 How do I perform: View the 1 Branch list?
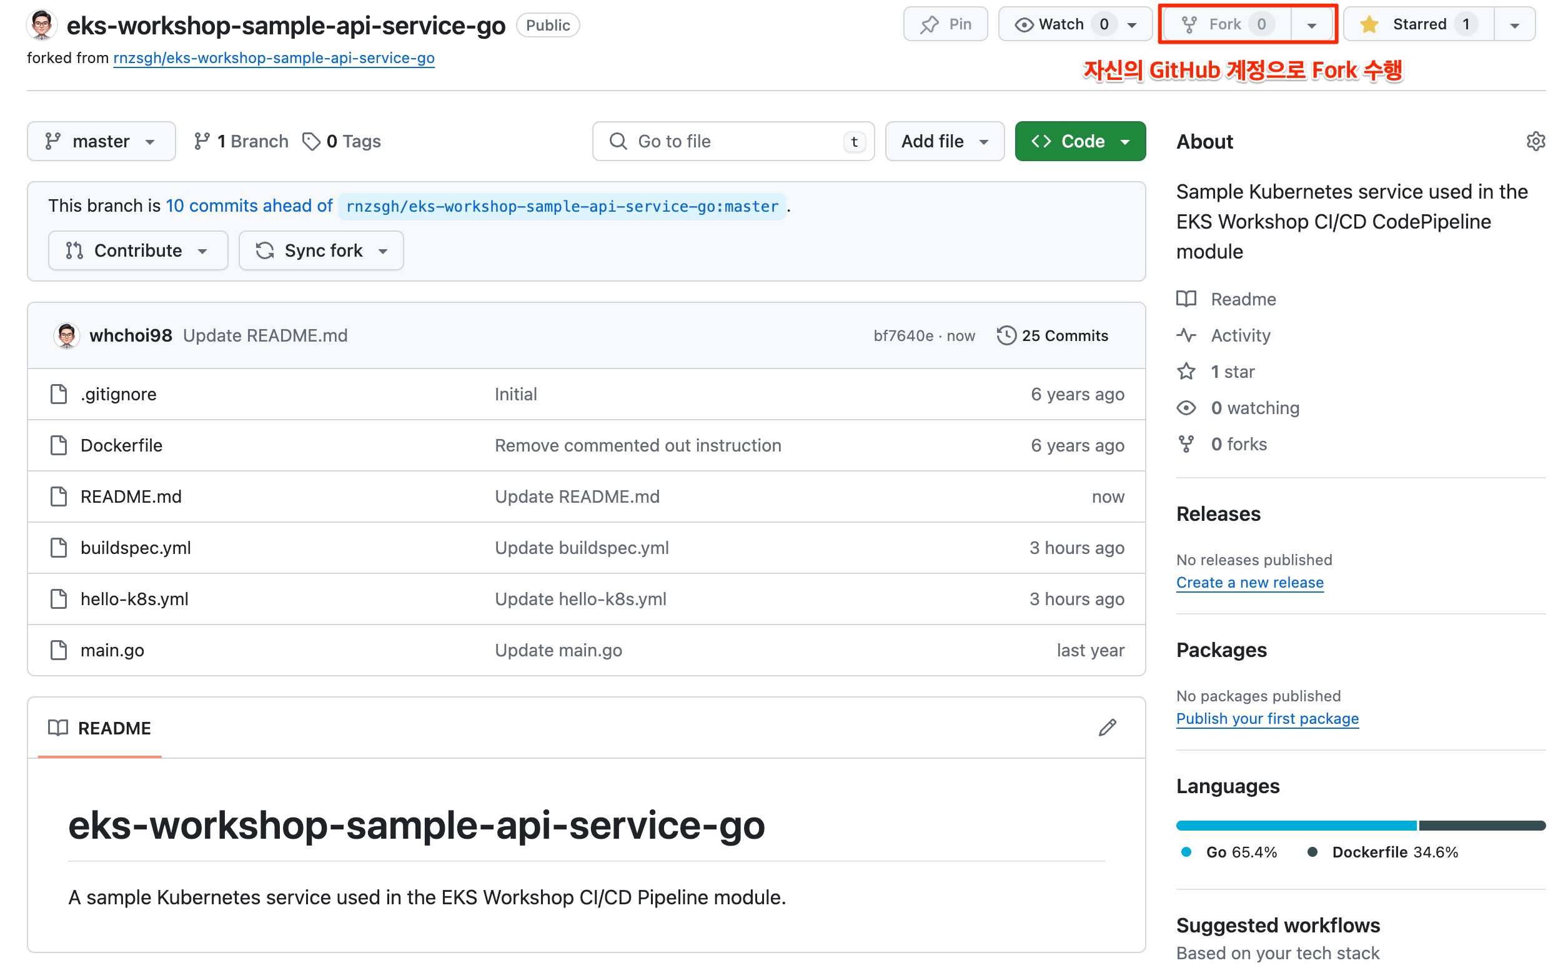241,141
